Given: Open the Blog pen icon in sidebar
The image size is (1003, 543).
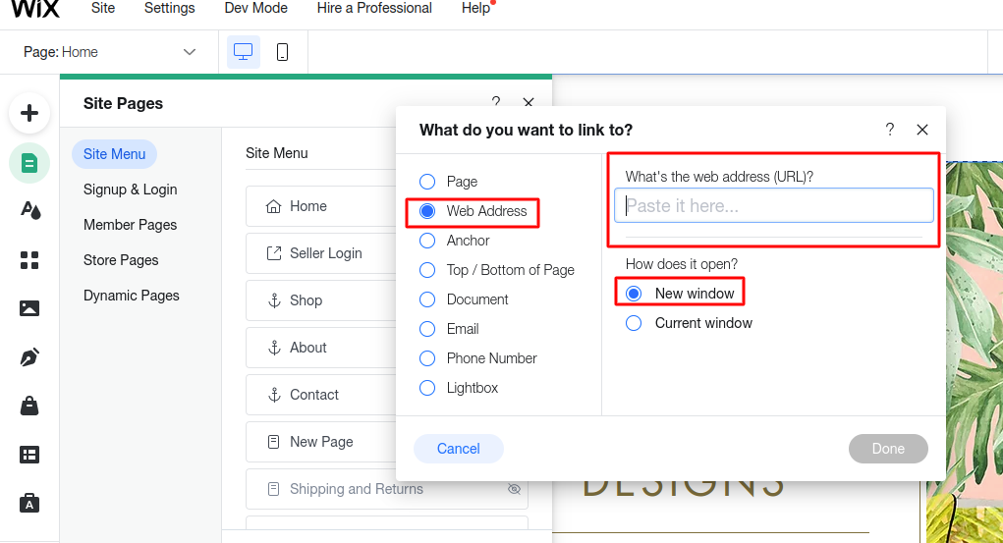Looking at the screenshot, I should tap(29, 356).
